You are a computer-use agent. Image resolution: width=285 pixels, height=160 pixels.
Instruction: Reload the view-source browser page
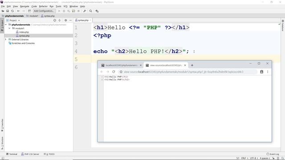[x=114, y=72]
